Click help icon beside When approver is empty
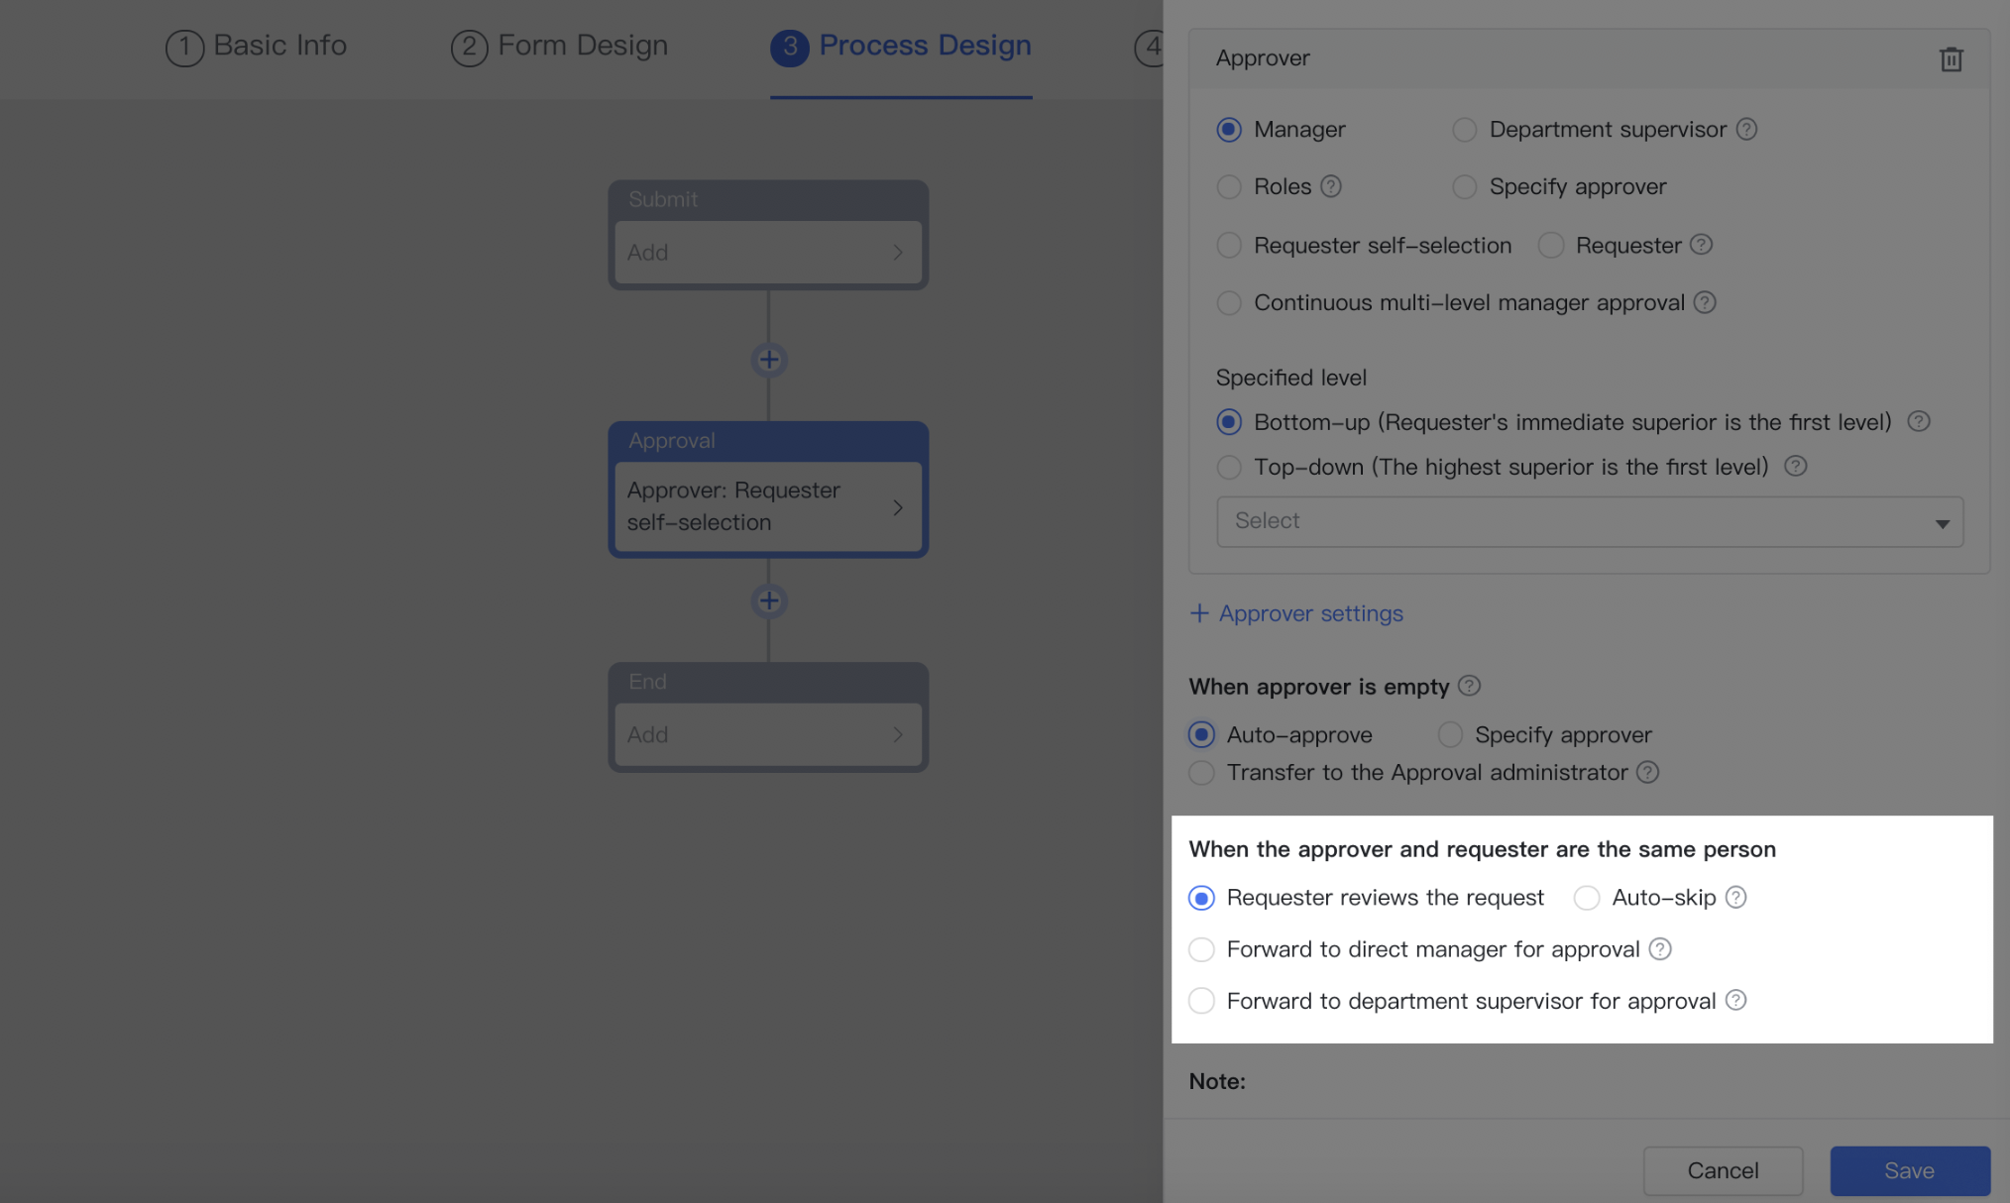Viewport: 2010px width, 1203px height. click(x=1470, y=686)
